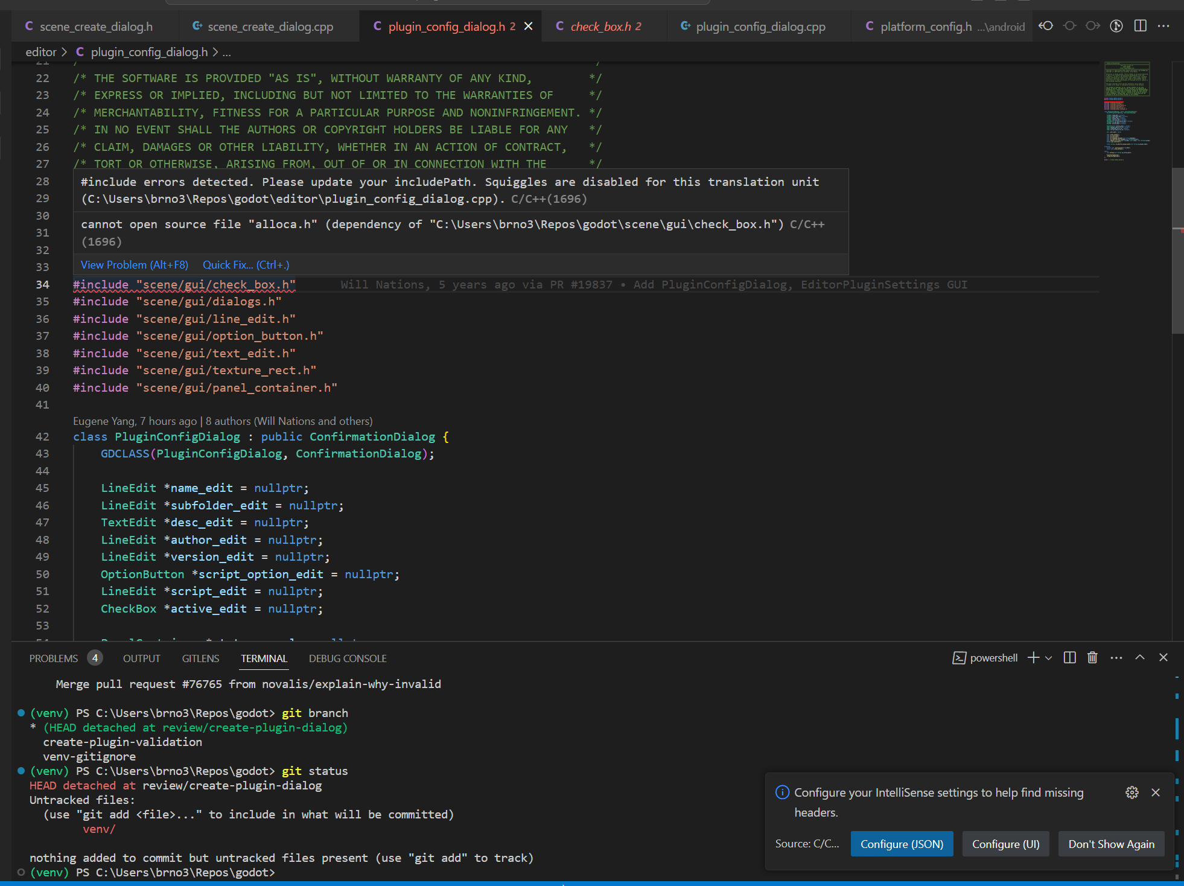Viewport: 1184px width, 886px height.
Task: Split the terminal pane icon
Action: click(1069, 658)
